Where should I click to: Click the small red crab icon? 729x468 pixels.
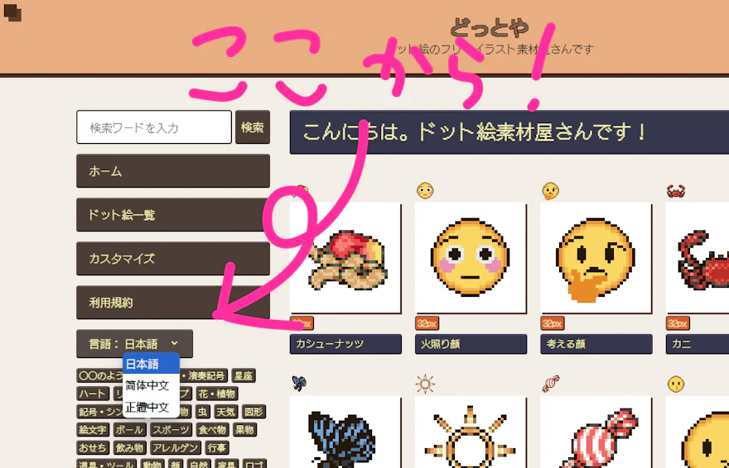[675, 191]
